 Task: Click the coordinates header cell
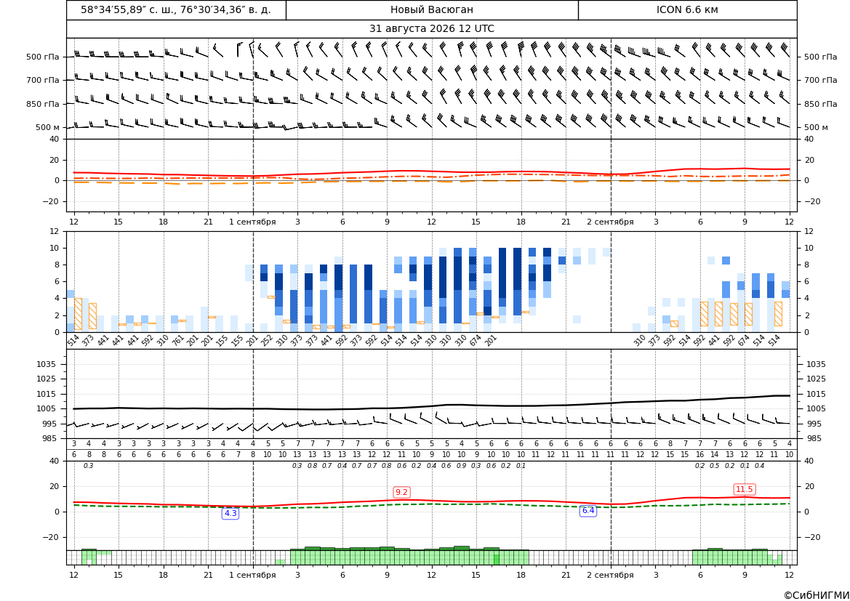176,9
